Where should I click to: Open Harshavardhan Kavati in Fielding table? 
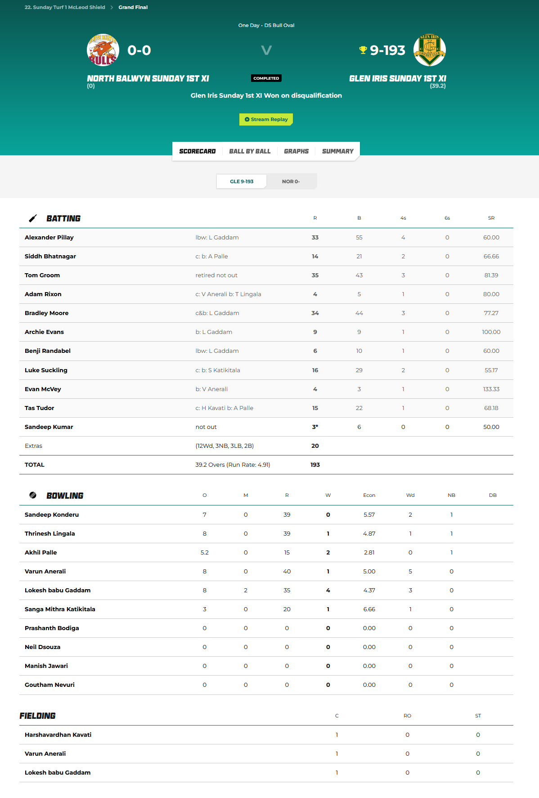(58, 735)
